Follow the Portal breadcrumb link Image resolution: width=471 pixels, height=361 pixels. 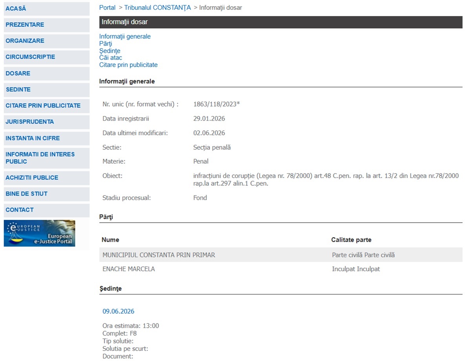pos(107,7)
